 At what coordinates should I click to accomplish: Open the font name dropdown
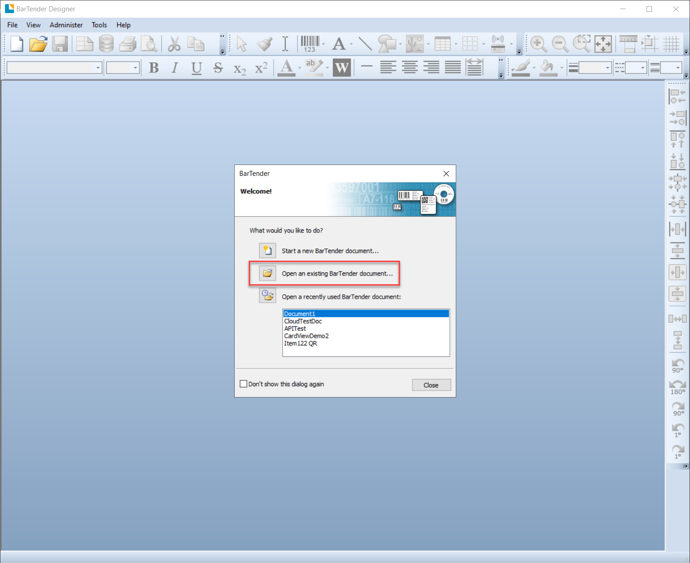[x=98, y=68]
